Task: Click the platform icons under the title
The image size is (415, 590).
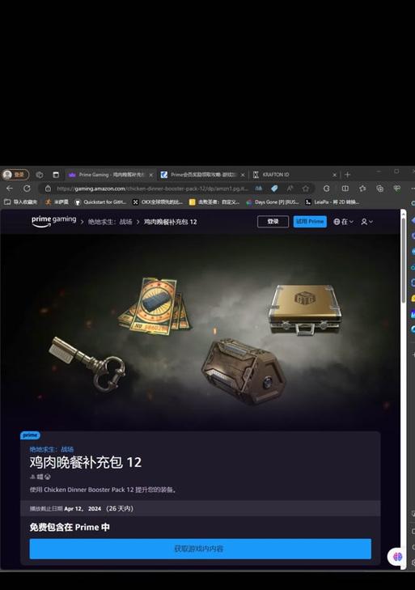Action: [x=40, y=477]
